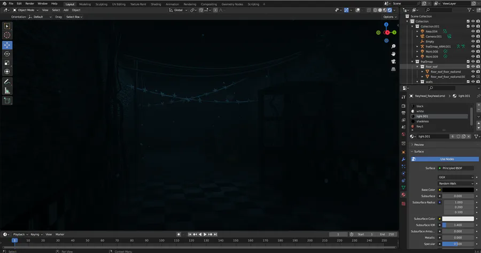Viewport: 481px width, 253px height.
Task: Uncheck the walls collection checkbox
Action: (x=468, y=82)
